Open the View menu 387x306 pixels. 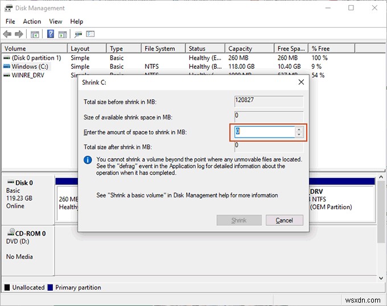coord(56,22)
